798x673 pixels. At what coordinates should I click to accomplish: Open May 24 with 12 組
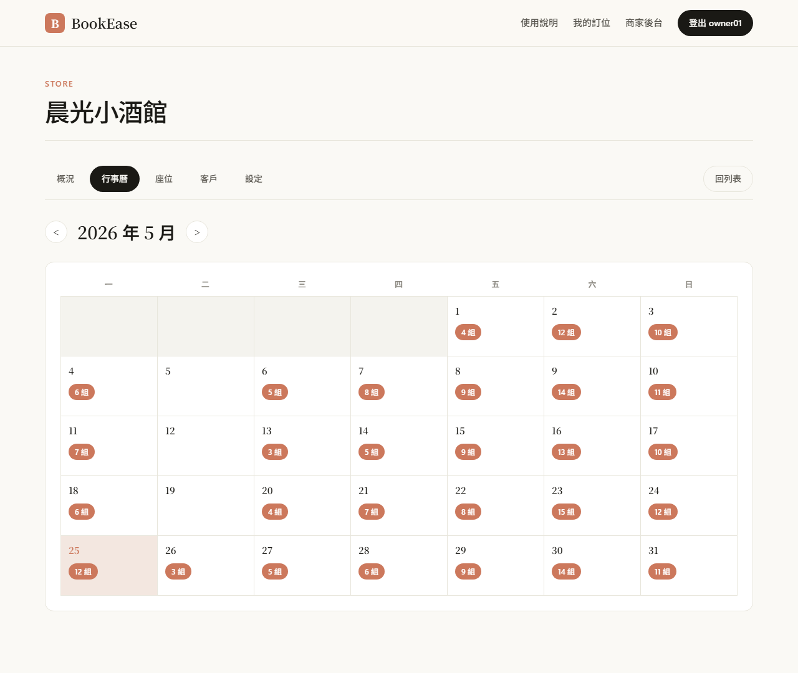coord(689,506)
